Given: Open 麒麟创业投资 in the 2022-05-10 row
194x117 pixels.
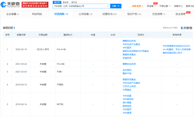Looking at the screenshot, I should tap(129, 41).
